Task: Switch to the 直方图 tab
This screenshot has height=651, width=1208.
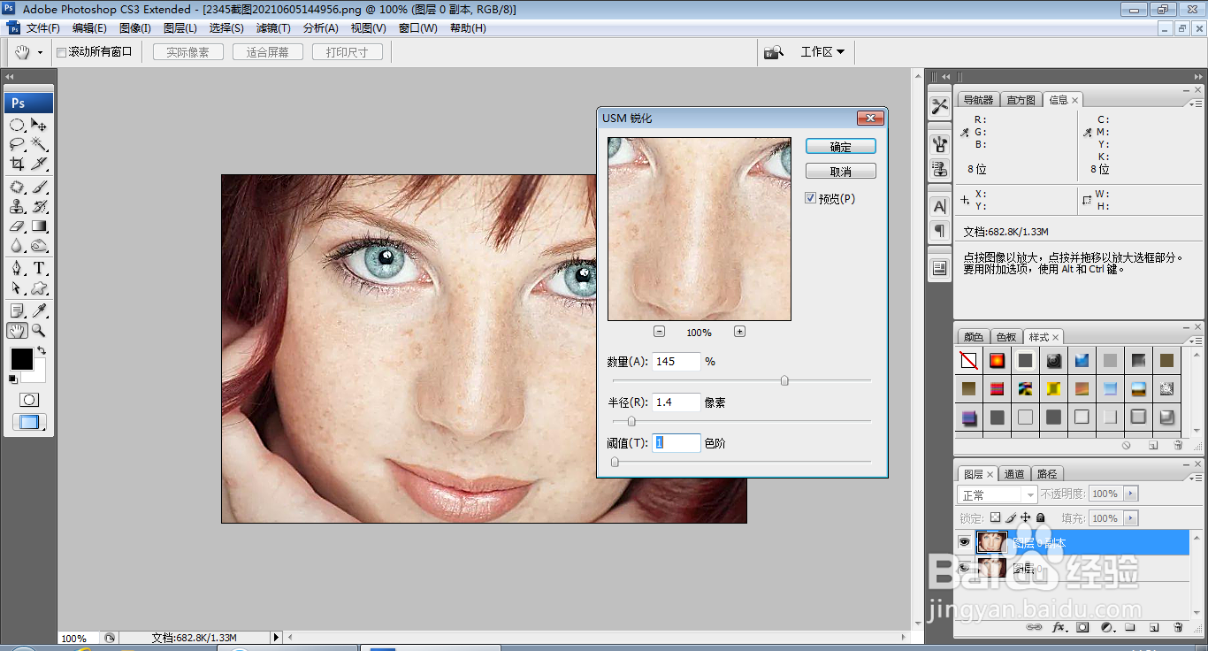Action: click(x=1021, y=100)
